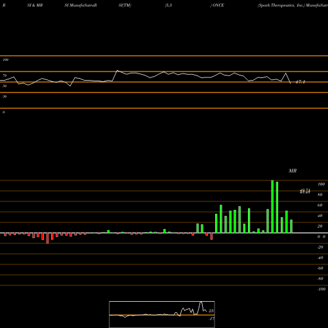Click the MR axis label "-60"

point(320,268)
